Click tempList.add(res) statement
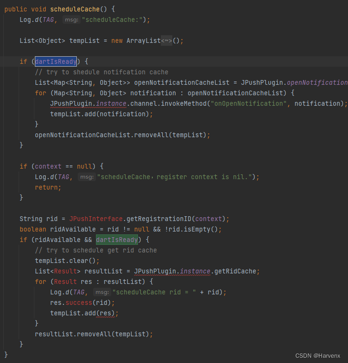Viewport: 348px width, 363px height. [84, 313]
